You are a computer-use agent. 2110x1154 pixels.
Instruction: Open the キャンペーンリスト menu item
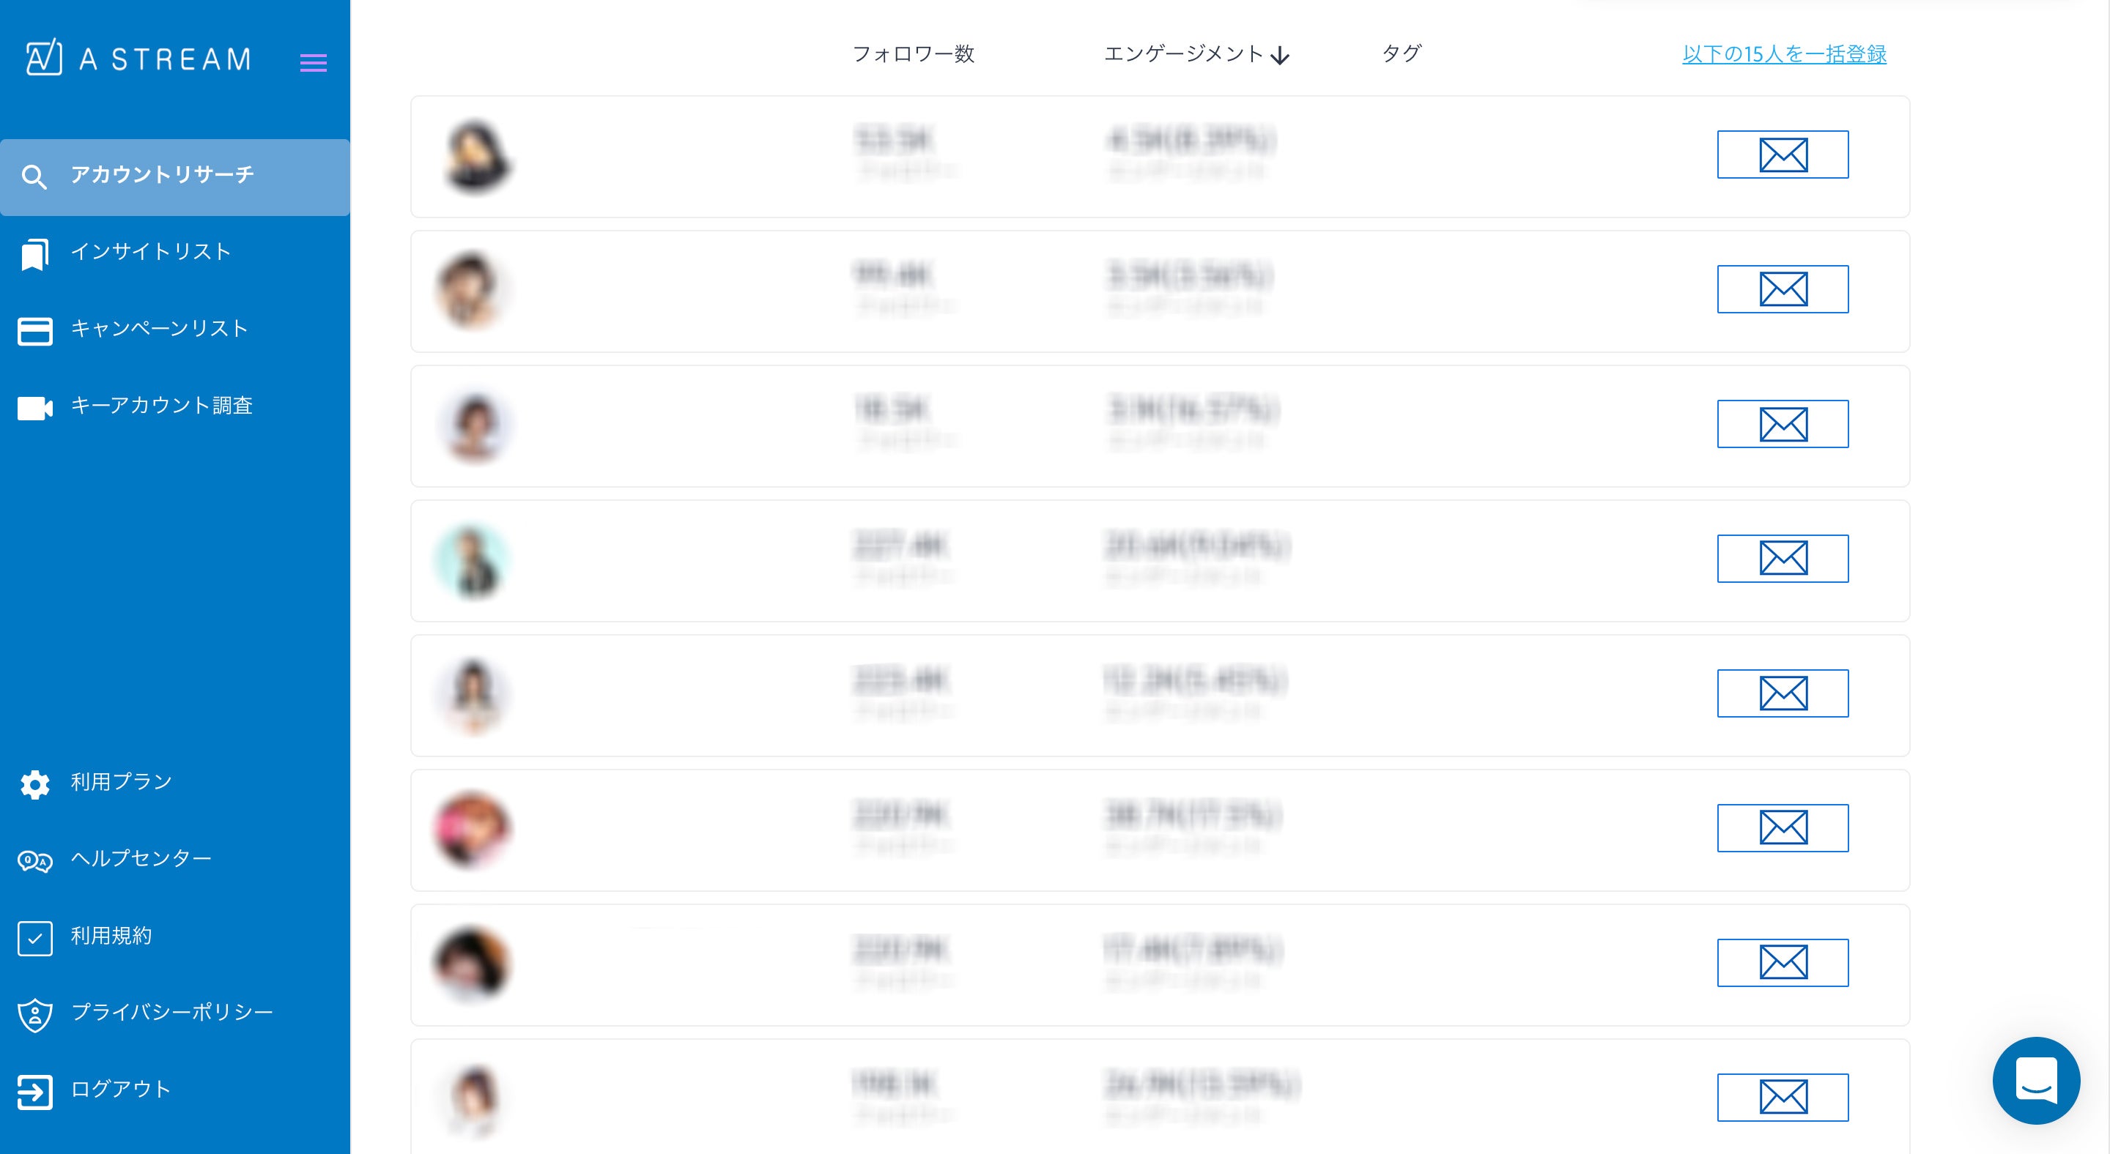[x=159, y=328]
